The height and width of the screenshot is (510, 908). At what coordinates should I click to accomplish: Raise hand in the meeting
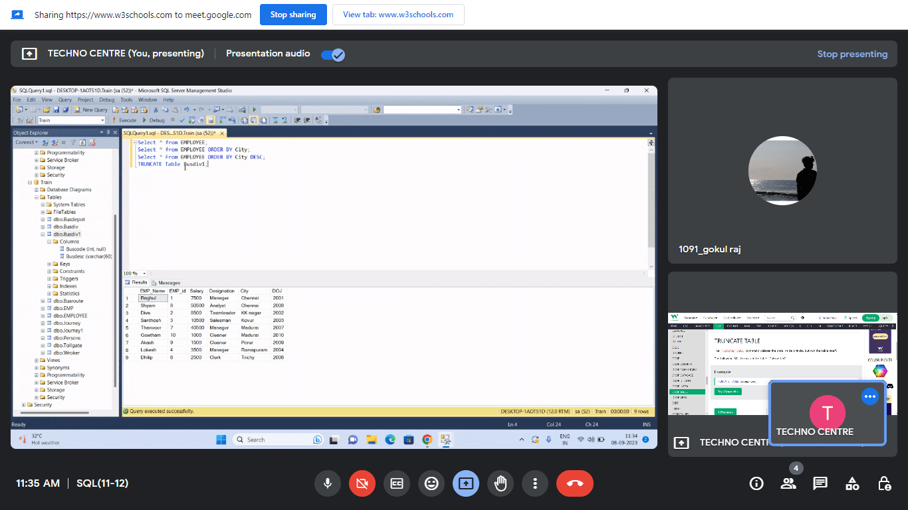coord(501,483)
